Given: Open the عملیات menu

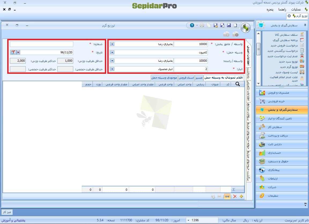Looking at the screenshot, I should 296,9.
